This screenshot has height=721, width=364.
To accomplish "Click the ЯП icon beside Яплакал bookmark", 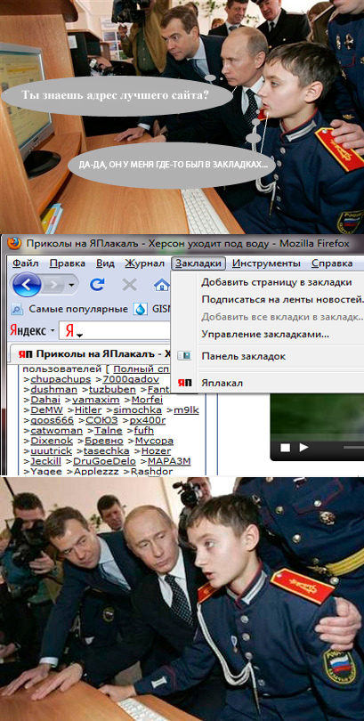I will [185, 383].
